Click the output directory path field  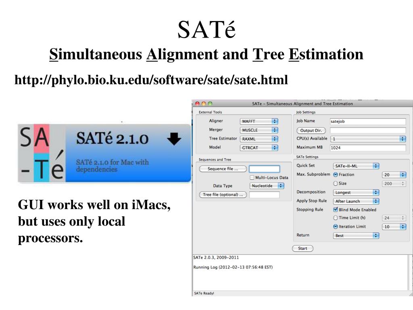coord(368,130)
